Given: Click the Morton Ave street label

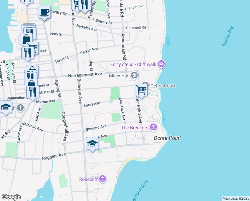Looking at the screenshot, I should [46, 101].
